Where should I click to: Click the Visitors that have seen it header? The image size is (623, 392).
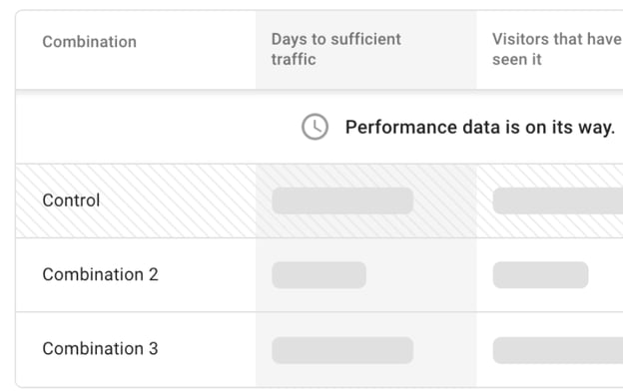pyautogui.click(x=557, y=49)
